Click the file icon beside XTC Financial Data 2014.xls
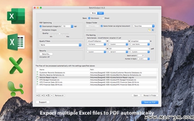Image resolution: width=194 pixels, height=121 pixels. (x=37, y=82)
